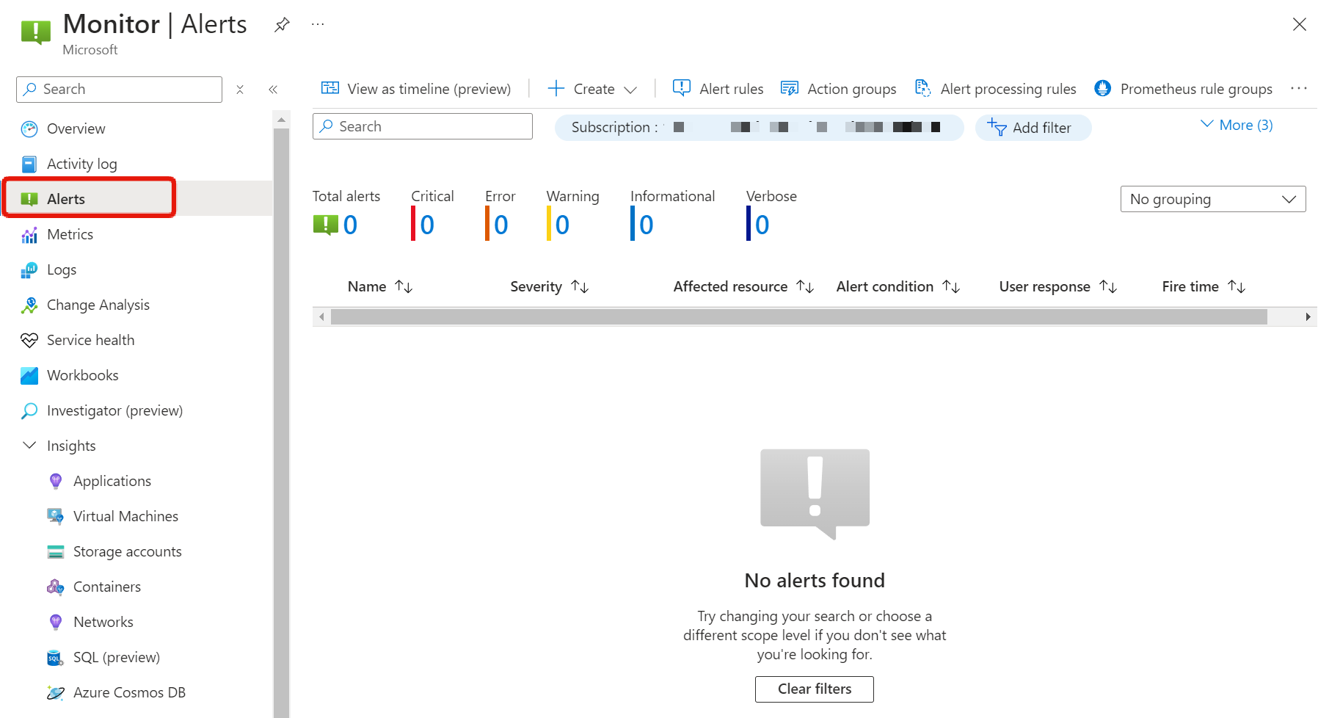Select Alerts in the sidebar

tap(136, 199)
